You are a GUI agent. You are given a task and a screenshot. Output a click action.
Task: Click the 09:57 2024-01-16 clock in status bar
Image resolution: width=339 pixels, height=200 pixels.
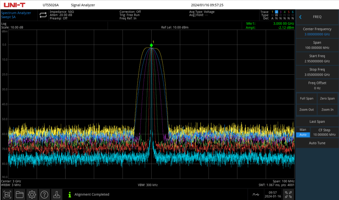[x=273, y=194]
